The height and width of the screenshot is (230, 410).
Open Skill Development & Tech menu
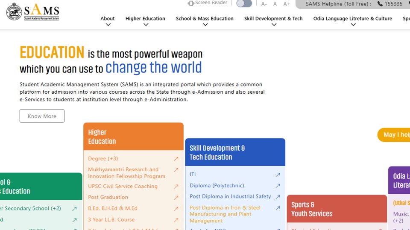click(x=273, y=18)
